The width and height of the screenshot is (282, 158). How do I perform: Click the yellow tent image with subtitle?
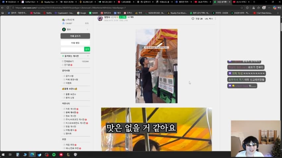pos(157,129)
